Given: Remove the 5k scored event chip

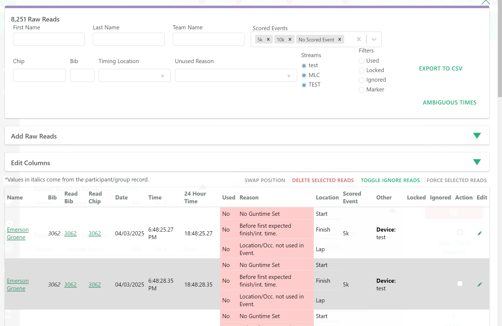Looking at the screenshot, I should point(268,39).
